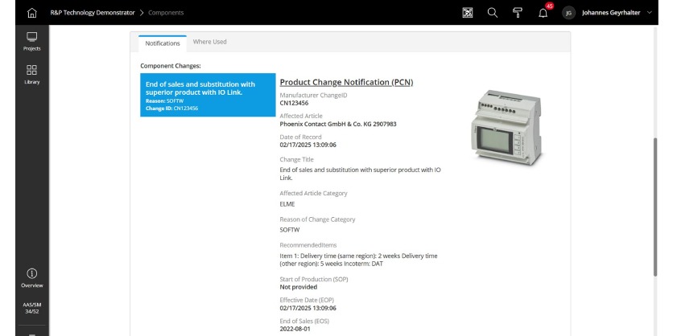The height and width of the screenshot is (336, 673).
Task: Go to the home page icon
Action: (31, 13)
